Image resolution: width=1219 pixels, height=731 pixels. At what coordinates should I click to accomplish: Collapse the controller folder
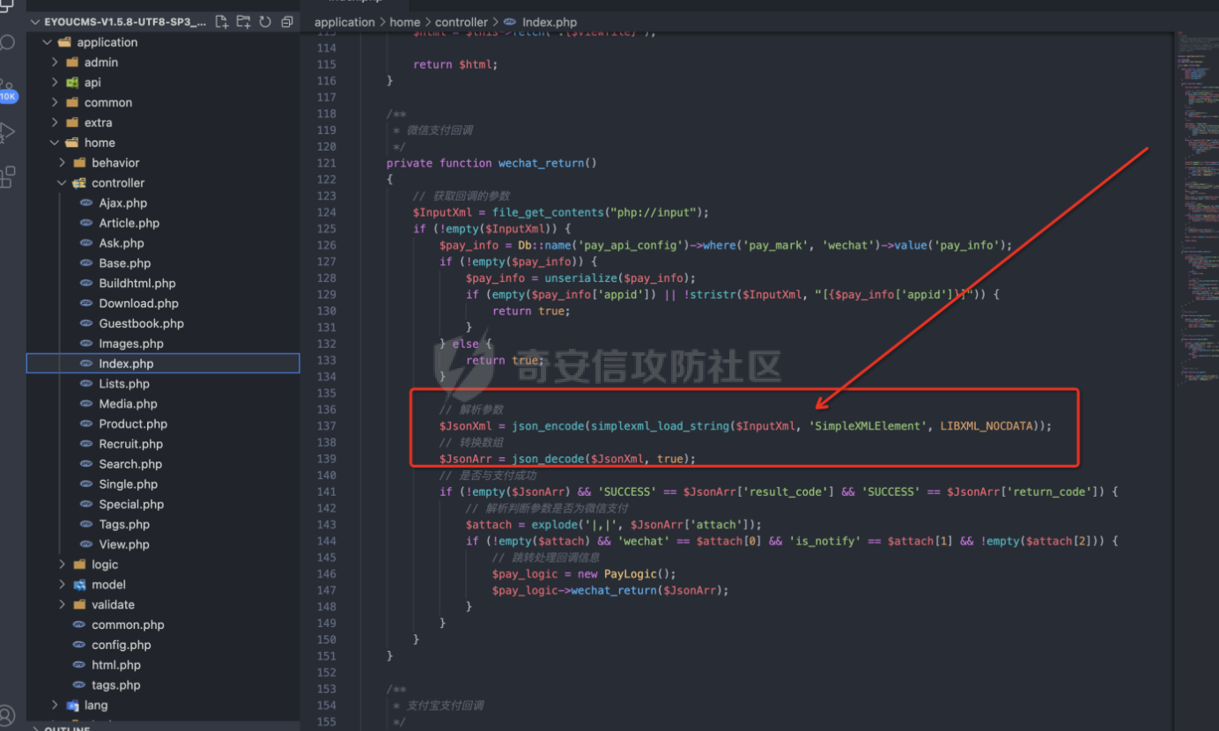click(x=117, y=183)
